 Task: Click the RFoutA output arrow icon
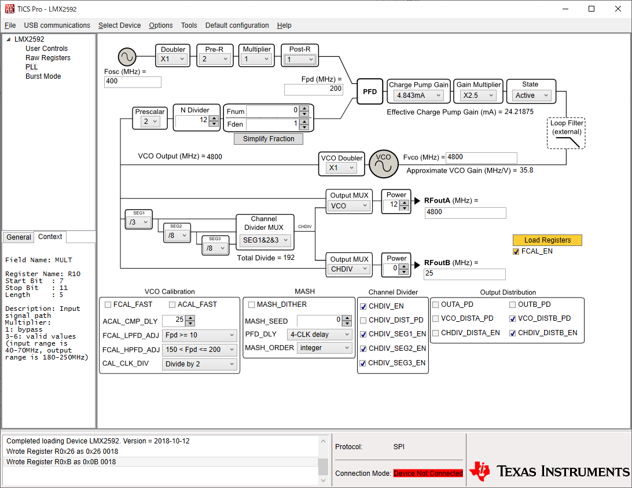pos(417,200)
